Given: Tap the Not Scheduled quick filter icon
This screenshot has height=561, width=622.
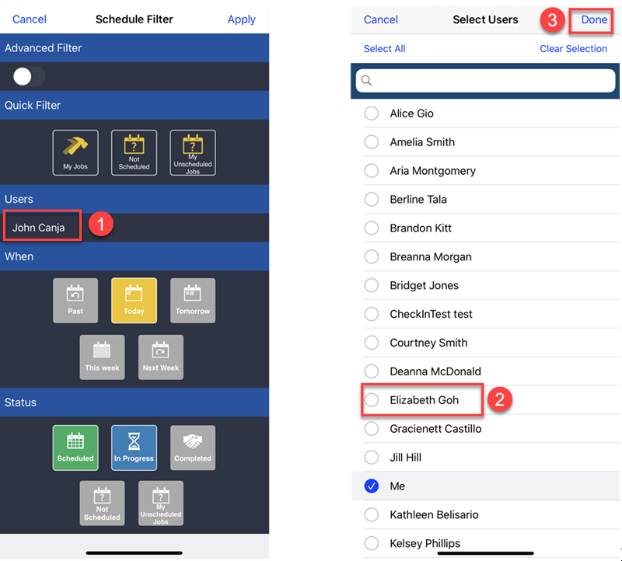Looking at the screenshot, I should point(134,152).
